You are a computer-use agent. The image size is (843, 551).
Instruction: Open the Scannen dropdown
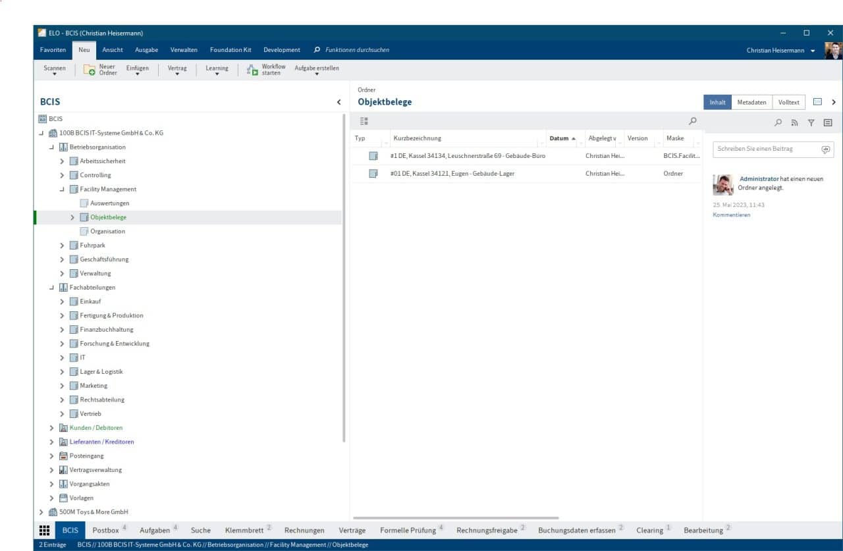55,70
